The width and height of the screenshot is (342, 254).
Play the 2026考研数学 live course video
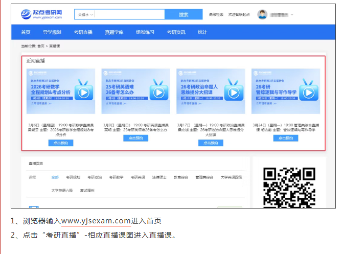click(84, 93)
